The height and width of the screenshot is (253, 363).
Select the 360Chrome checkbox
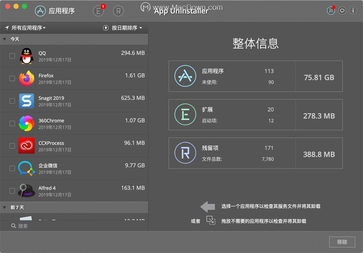point(12,123)
